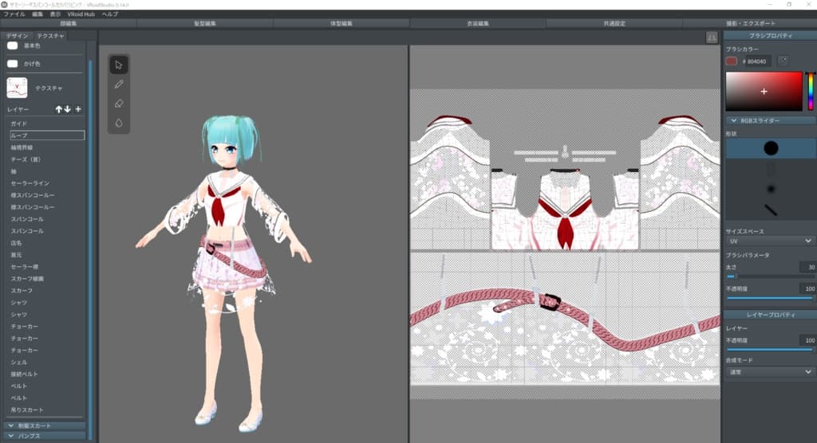
Task: Select the eraser tool
Action: point(119,104)
